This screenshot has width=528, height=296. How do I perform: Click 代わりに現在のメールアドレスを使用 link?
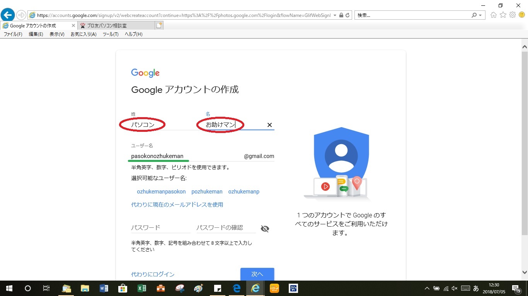click(x=177, y=205)
